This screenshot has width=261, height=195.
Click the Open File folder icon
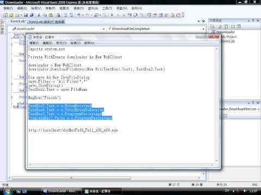(x=11, y=15)
